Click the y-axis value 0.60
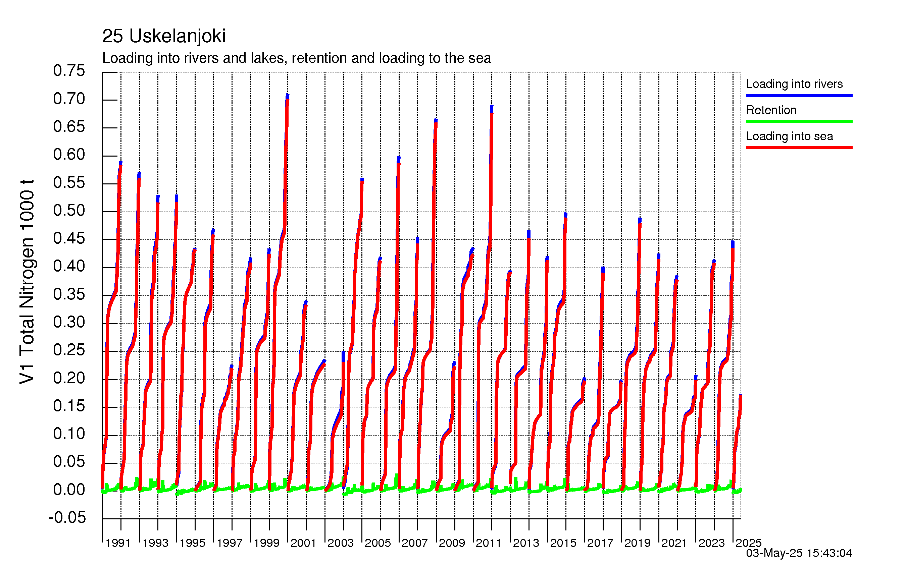 click(69, 155)
